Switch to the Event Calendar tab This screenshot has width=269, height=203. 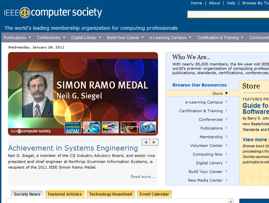(154, 194)
